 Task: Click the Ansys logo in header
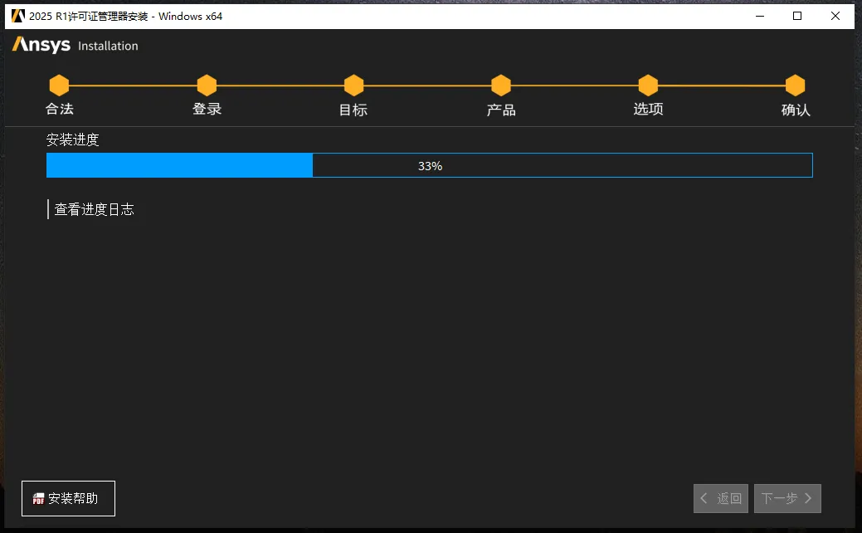[41, 45]
